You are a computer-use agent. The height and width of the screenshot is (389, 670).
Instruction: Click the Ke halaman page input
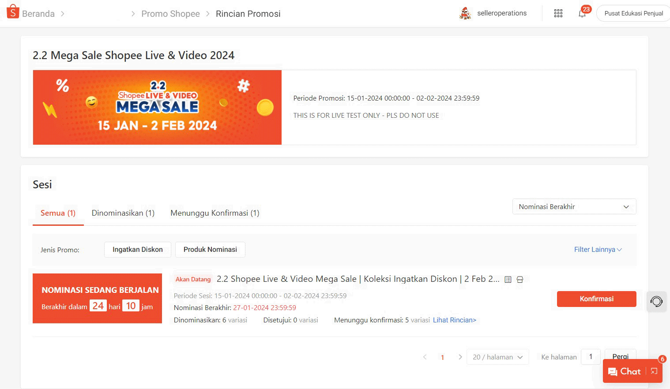coord(591,357)
